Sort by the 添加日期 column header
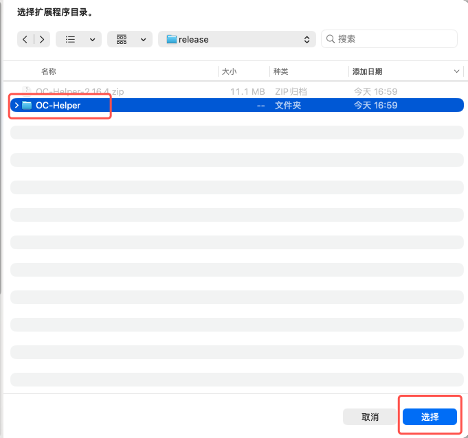468x438 pixels. (368, 71)
